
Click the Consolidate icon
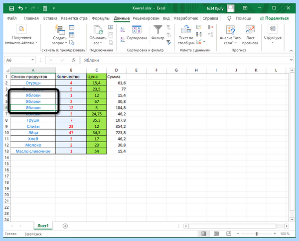pos(211,27)
